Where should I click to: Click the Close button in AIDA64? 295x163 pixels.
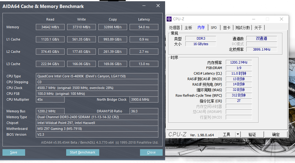(x=151, y=152)
